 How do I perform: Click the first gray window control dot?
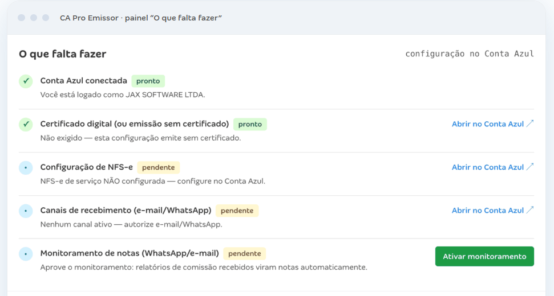[22, 18]
